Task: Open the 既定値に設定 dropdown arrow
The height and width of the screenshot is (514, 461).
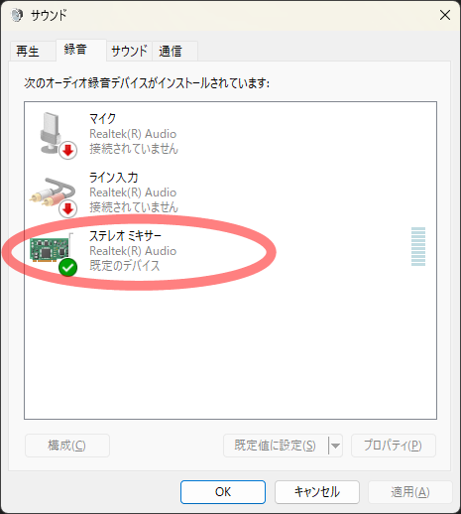Action: point(335,446)
